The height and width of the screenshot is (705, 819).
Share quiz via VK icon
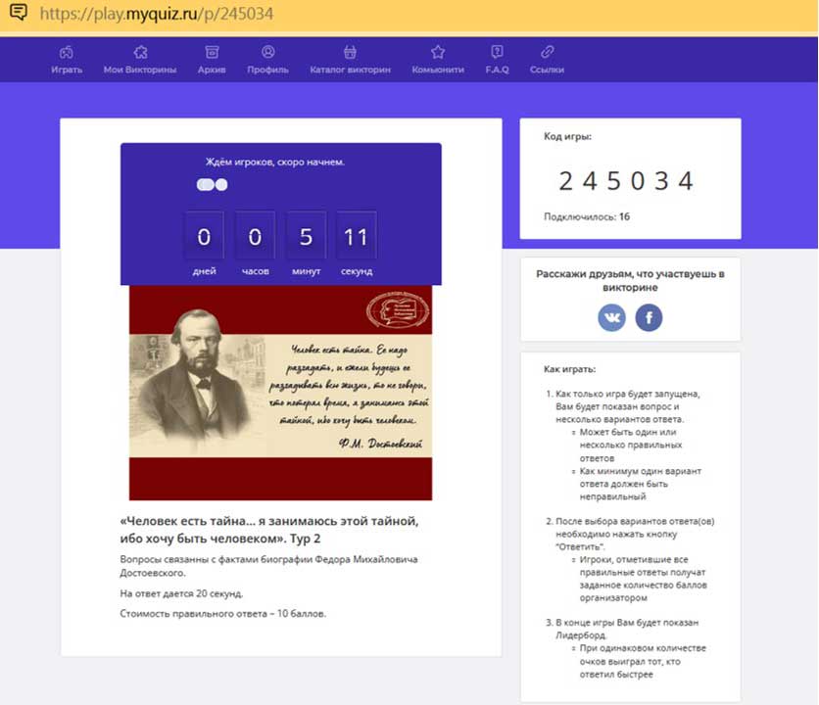[x=612, y=317]
